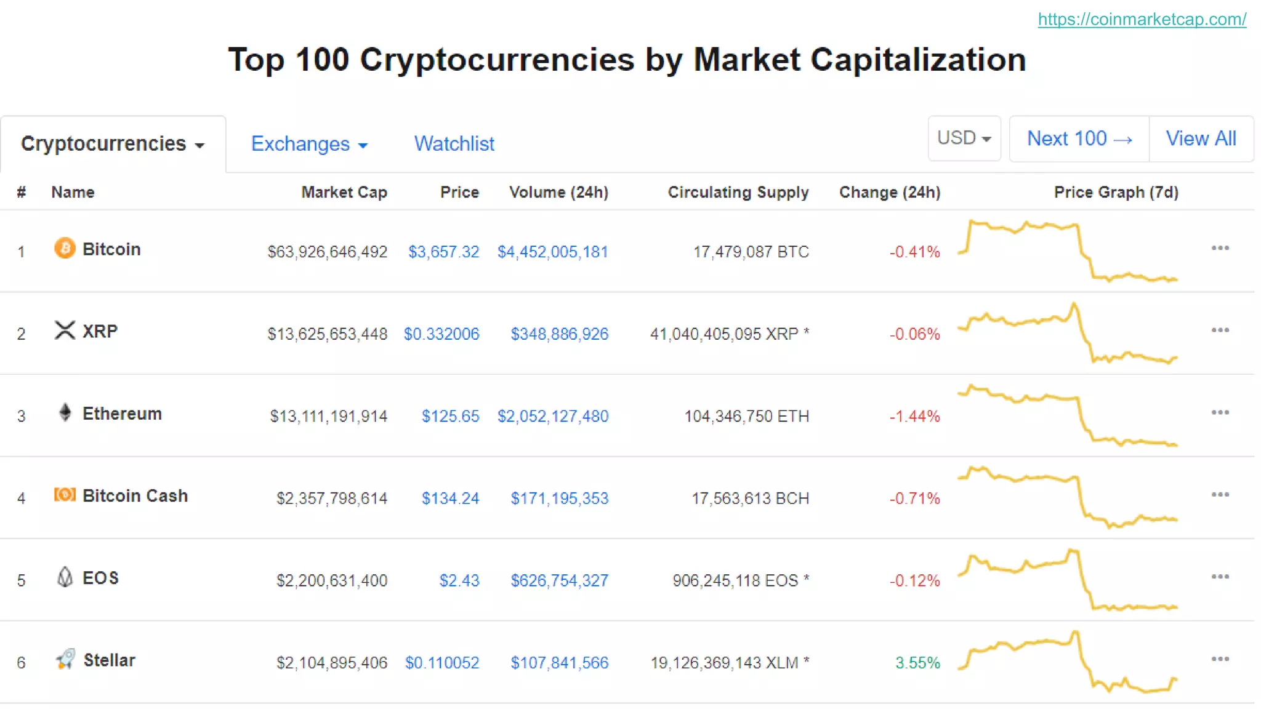The height and width of the screenshot is (709, 1261).
Task: Click the Bitcoin coin logo icon
Action: coord(65,248)
